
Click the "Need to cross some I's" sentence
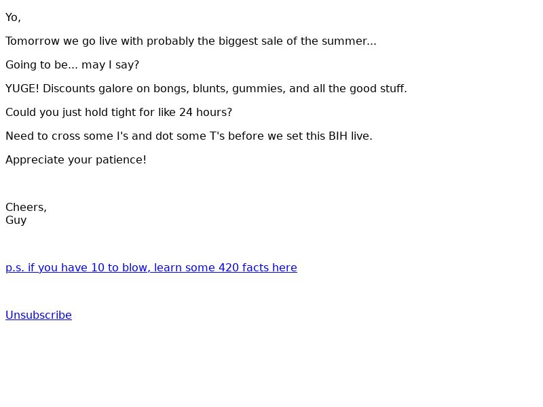tap(189, 136)
